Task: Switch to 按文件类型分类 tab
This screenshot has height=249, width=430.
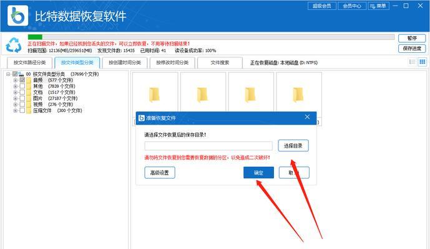Action: click(77, 63)
